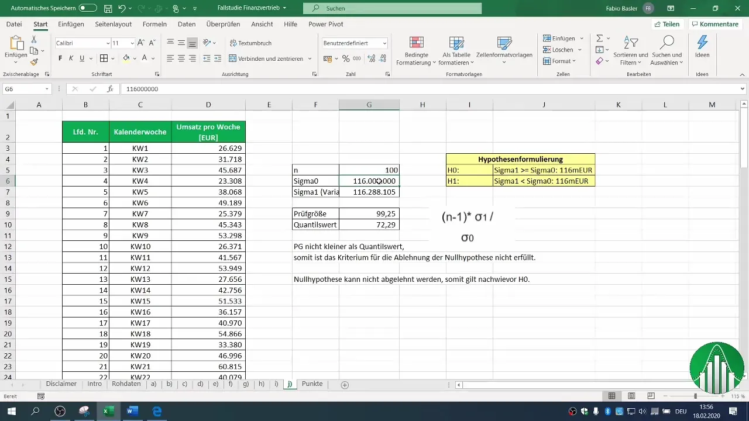Click the borders grid icon
The width and height of the screenshot is (749, 421).
tap(104, 58)
